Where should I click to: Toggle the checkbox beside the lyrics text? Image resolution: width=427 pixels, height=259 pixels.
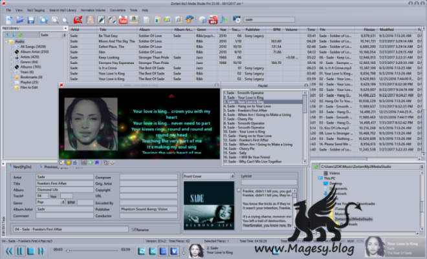pos(239,191)
